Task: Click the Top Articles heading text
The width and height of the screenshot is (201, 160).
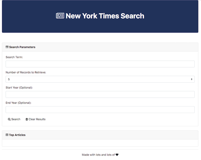Action: pos(17,135)
